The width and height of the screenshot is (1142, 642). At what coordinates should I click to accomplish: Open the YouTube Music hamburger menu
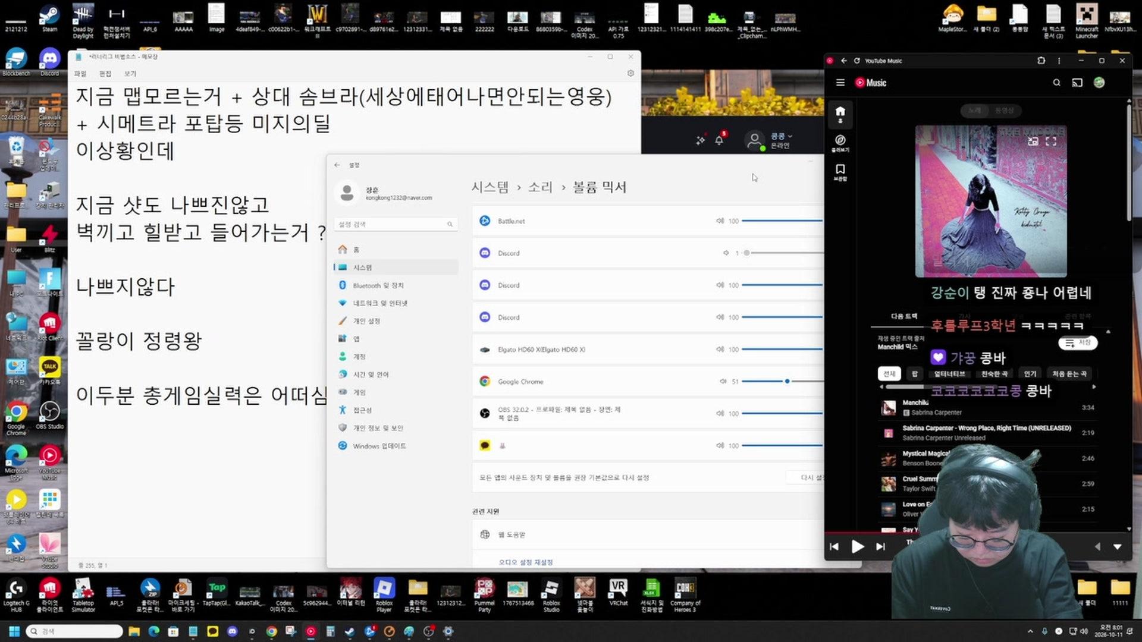coord(840,83)
